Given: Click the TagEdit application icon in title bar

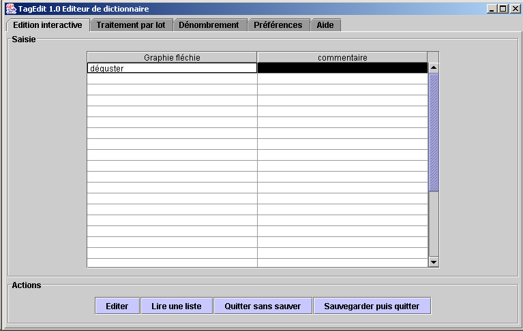Looking at the screenshot, I should [x=11, y=9].
